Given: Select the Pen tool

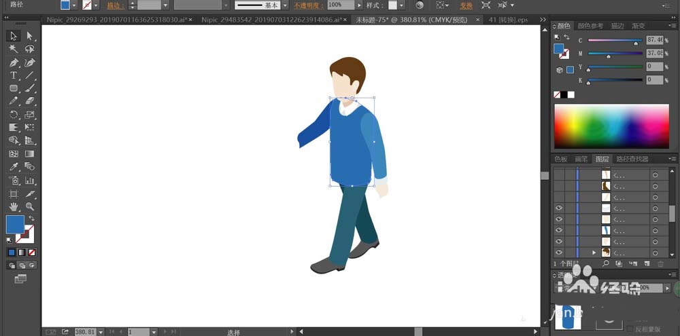Looking at the screenshot, I should pyautogui.click(x=13, y=62).
